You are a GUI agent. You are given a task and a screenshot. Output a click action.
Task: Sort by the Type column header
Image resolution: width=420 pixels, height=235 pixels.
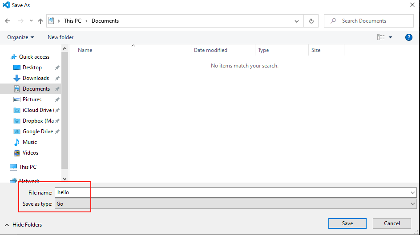(x=263, y=50)
